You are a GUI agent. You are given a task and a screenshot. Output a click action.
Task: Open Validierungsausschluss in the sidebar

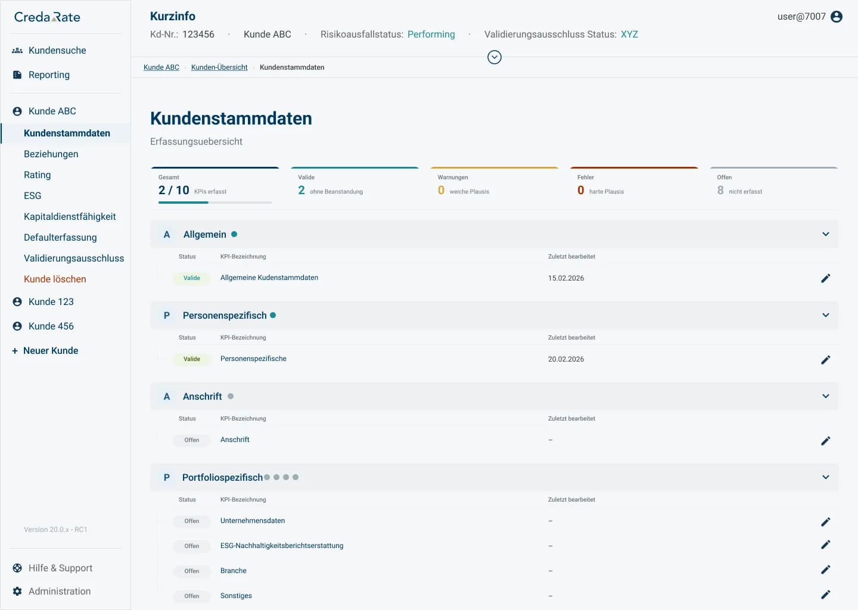point(74,259)
